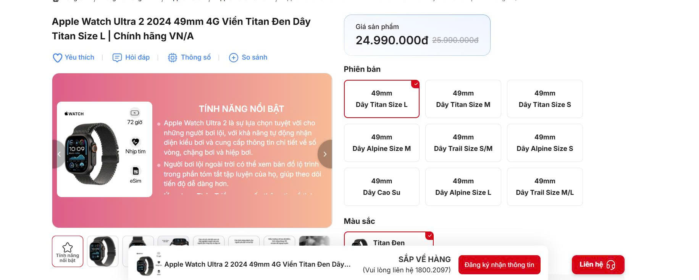699x280 pixels.
Task: Go to previous gallery slide arrow
Action: (59, 154)
